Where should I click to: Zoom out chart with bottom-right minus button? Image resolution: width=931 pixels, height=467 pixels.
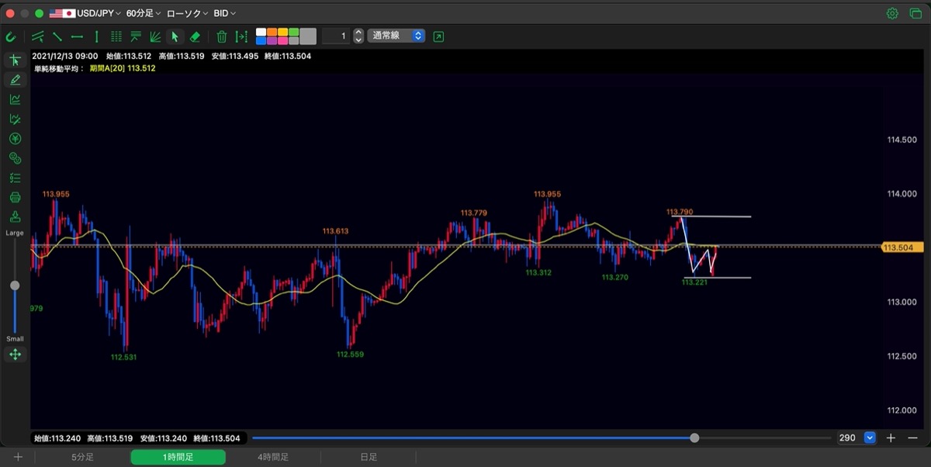pos(912,438)
